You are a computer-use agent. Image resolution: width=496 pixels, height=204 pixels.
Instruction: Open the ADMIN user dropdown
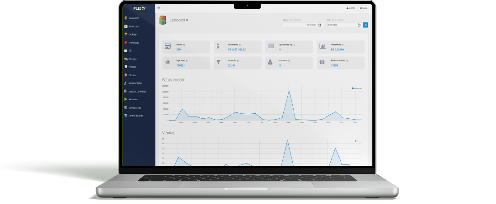pyautogui.click(x=351, y=8)
